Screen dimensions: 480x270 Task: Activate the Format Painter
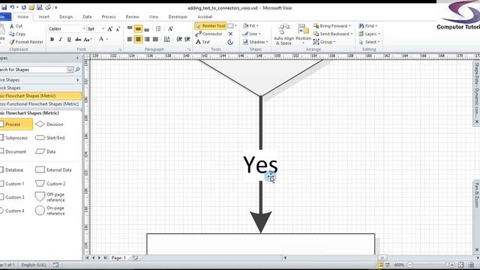[26, 42]
